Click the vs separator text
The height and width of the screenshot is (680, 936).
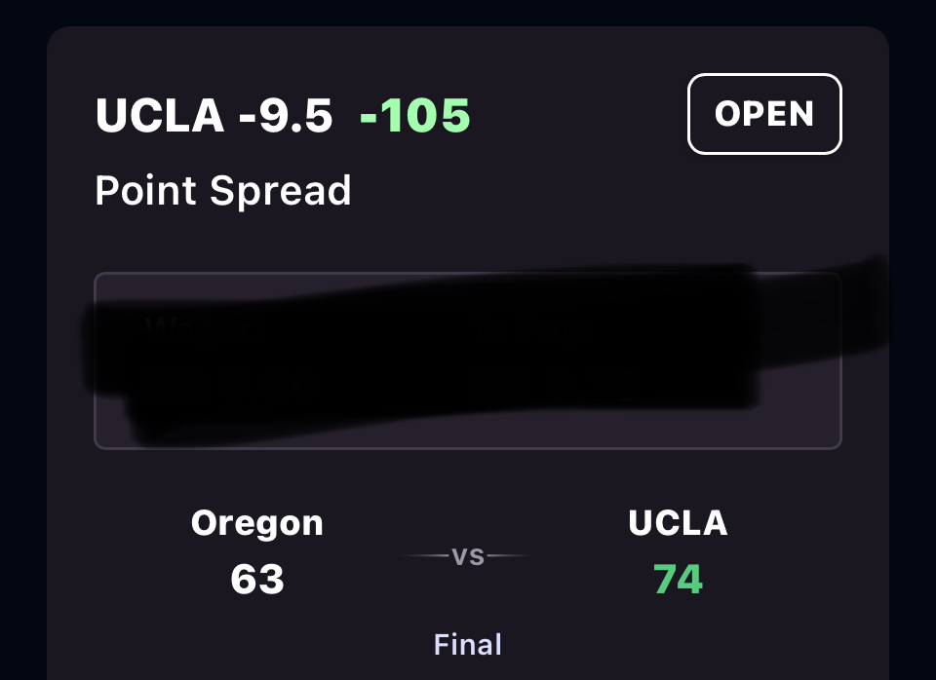tap(468, 556)
